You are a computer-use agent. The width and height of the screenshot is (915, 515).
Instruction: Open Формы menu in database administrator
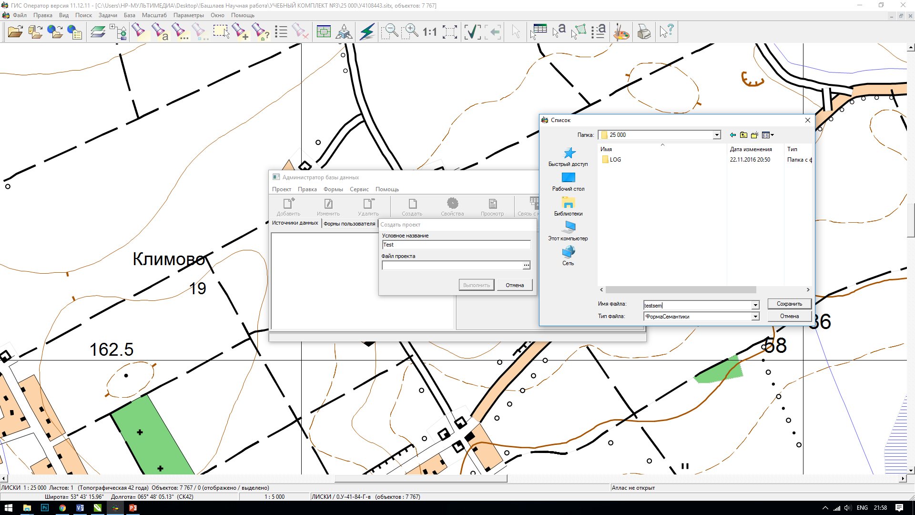(x=333, y=189)
